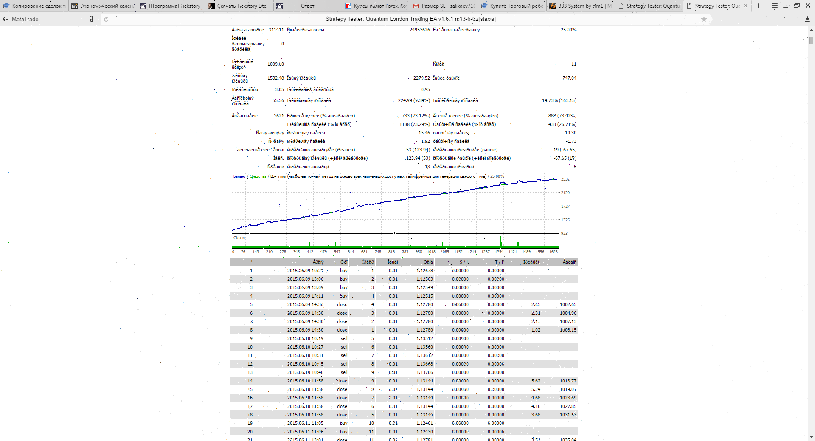Open the browser hamburger menu
This screenshot has height=441, width=815.
774,6
